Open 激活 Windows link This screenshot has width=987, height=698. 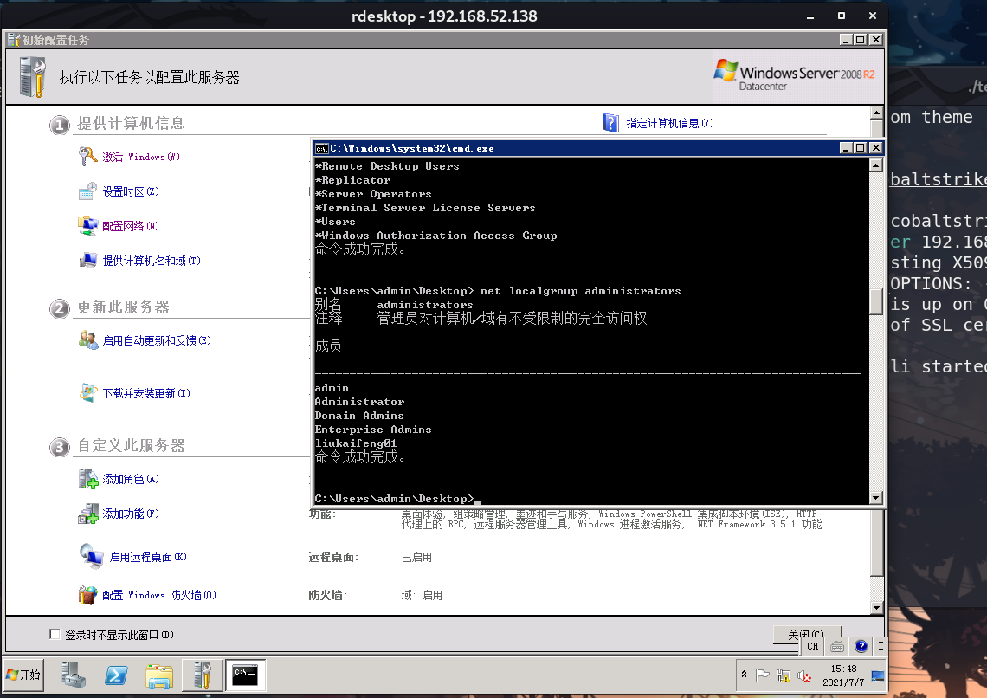pos(141,157)
